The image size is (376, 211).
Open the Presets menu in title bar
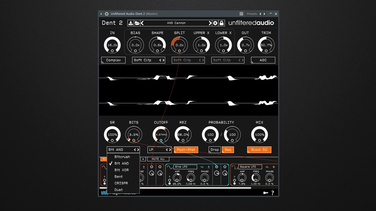252,14
